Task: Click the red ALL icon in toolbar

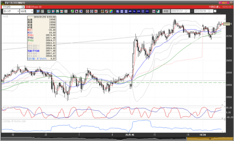Action: (96, 11)
